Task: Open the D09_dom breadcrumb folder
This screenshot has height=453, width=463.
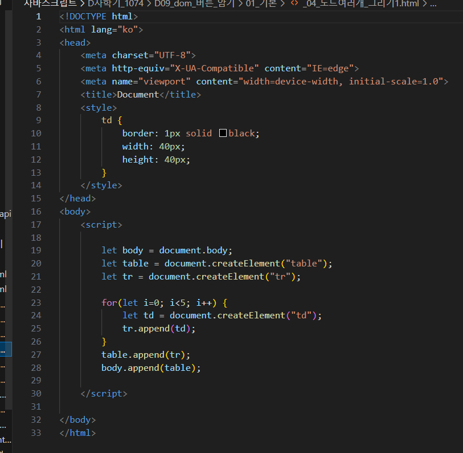Action: tap(195, 3)
